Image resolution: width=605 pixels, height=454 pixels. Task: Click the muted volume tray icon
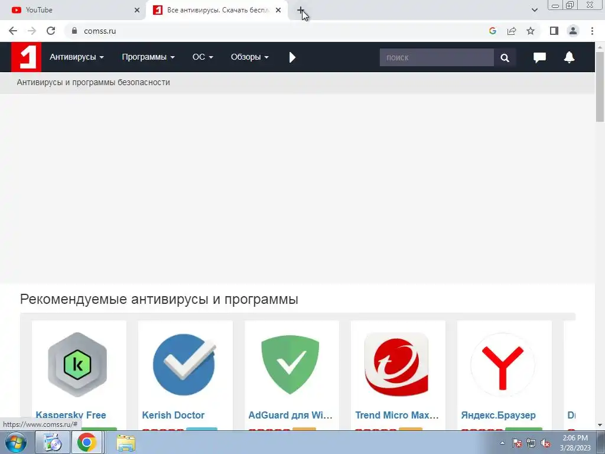point(545,443)
